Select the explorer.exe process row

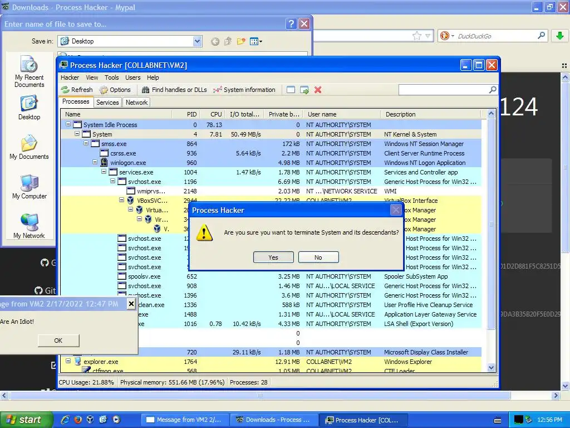coord(271,361)
